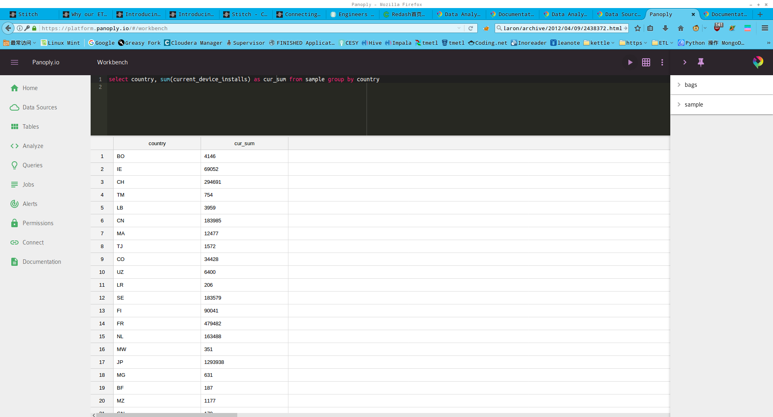Open the Inoreader bookmark
The width and height of the screenshot is (773, 417).
[x=529, y=43]
